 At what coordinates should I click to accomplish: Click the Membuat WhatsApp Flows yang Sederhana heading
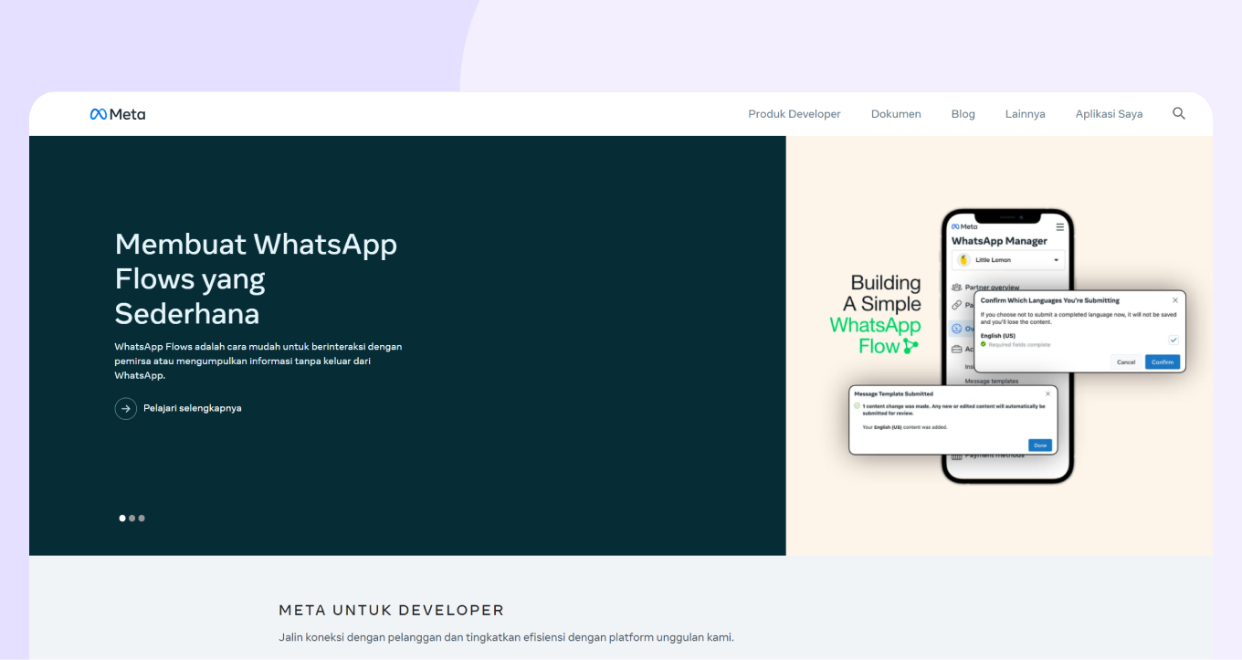click(x=256, y=278)
